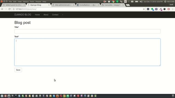
Task: Open the system gear session menu
Action: tap(165, 2)
